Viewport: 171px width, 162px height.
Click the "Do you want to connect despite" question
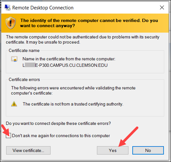pyautogui.click(x=58, y=123)
